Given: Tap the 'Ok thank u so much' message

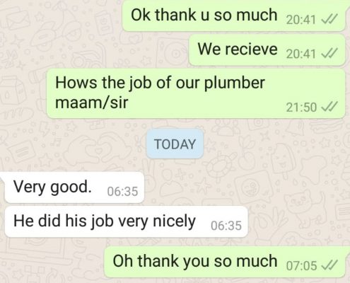Looking at the screenshot, I should coord(235,16).
